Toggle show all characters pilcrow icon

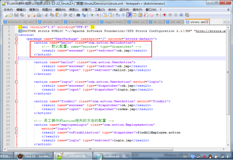coord(123,15)
